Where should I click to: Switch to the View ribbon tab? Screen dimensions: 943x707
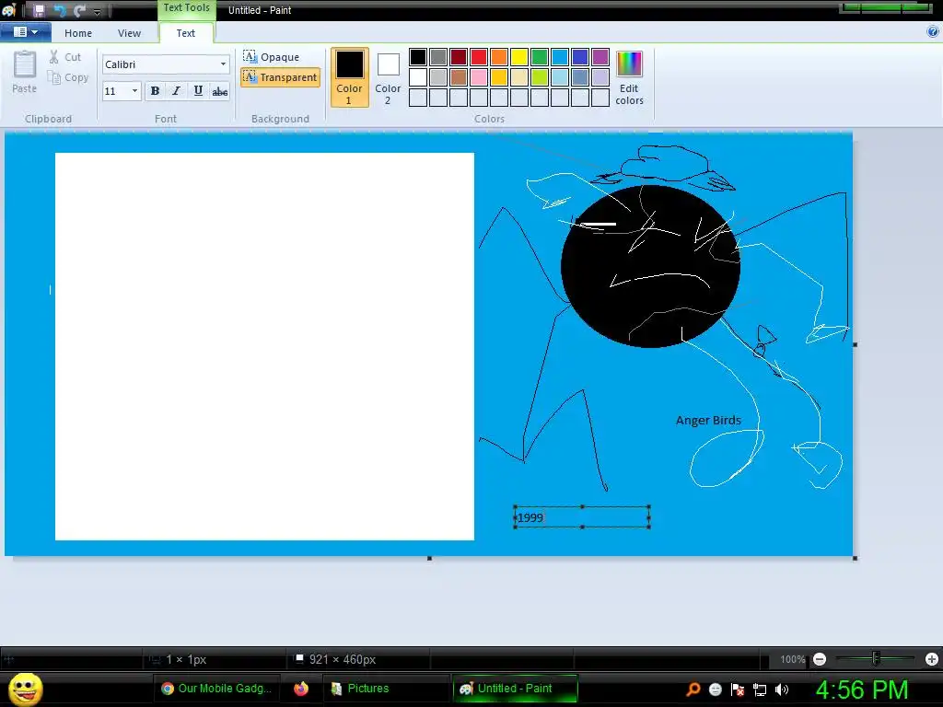129,33
